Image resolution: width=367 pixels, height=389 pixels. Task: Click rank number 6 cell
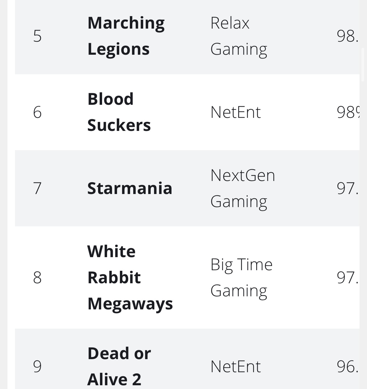click(x=37, y=112)
